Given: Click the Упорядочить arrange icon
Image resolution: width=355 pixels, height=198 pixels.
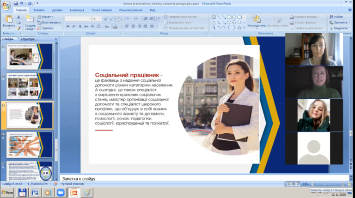Looking at the screenshot, I should (x=256, y=19).
